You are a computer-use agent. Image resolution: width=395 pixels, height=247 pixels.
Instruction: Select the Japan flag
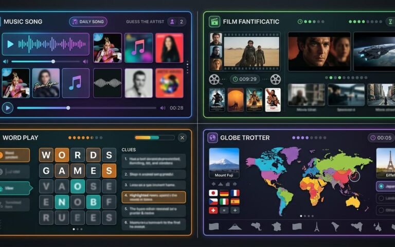(213, 193)
